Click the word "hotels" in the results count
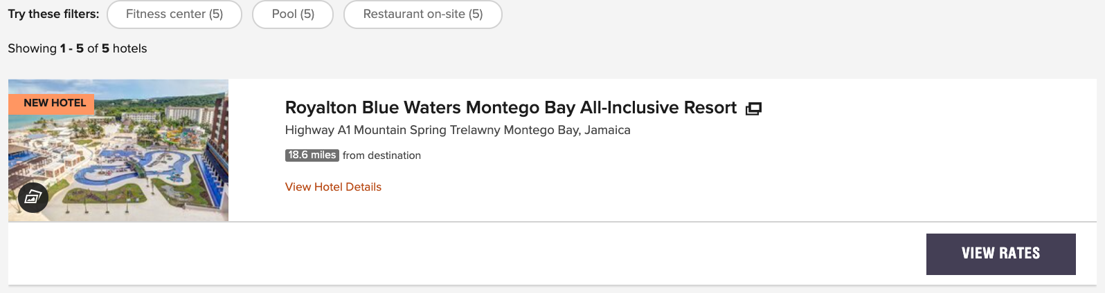The width and height of the screenshot is (1105, 293). point(130,48)
